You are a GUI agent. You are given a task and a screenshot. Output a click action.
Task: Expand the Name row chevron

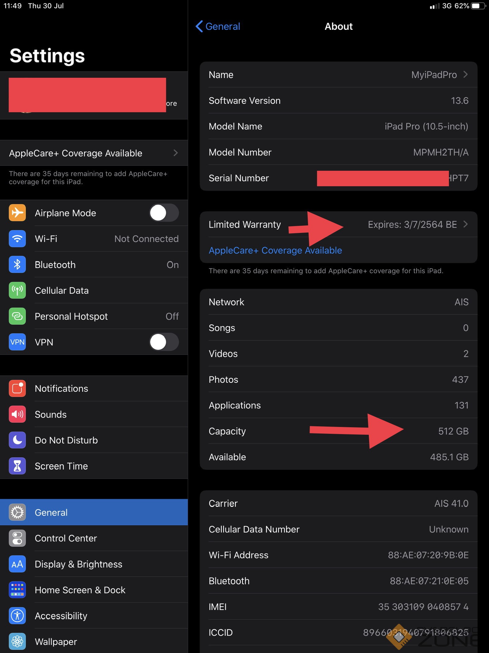point(465,75)
